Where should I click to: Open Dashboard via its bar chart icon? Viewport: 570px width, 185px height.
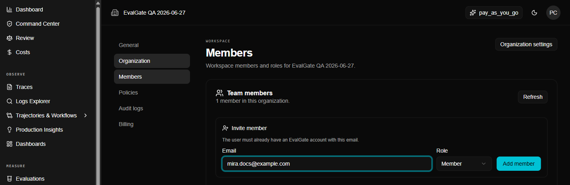9,9
